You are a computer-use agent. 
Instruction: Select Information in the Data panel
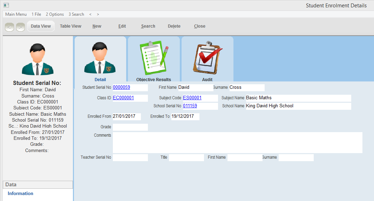click(x=20, y=194)
